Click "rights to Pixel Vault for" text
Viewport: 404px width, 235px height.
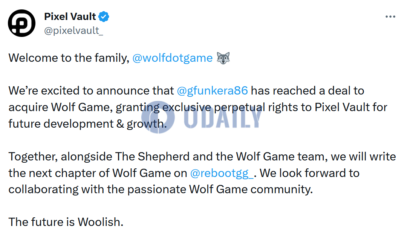(328, 107)
